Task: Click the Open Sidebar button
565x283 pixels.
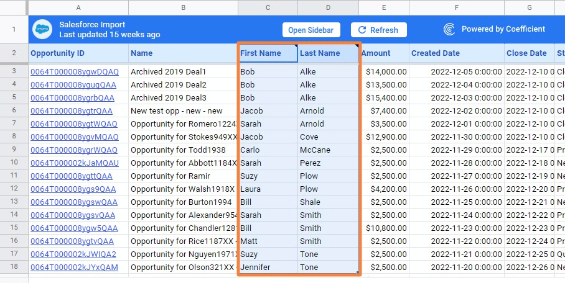Action: coord(311,30)
